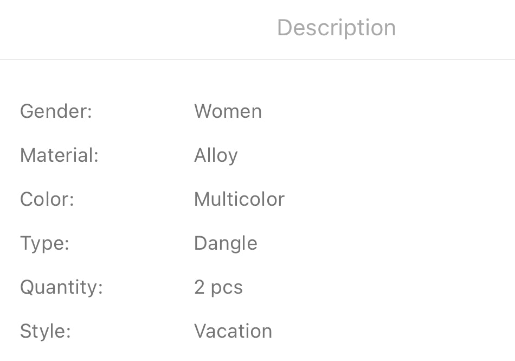Screen dimensions: 515x361
Task: Click the number 2 in Quantity value
Action: [199, 287]
